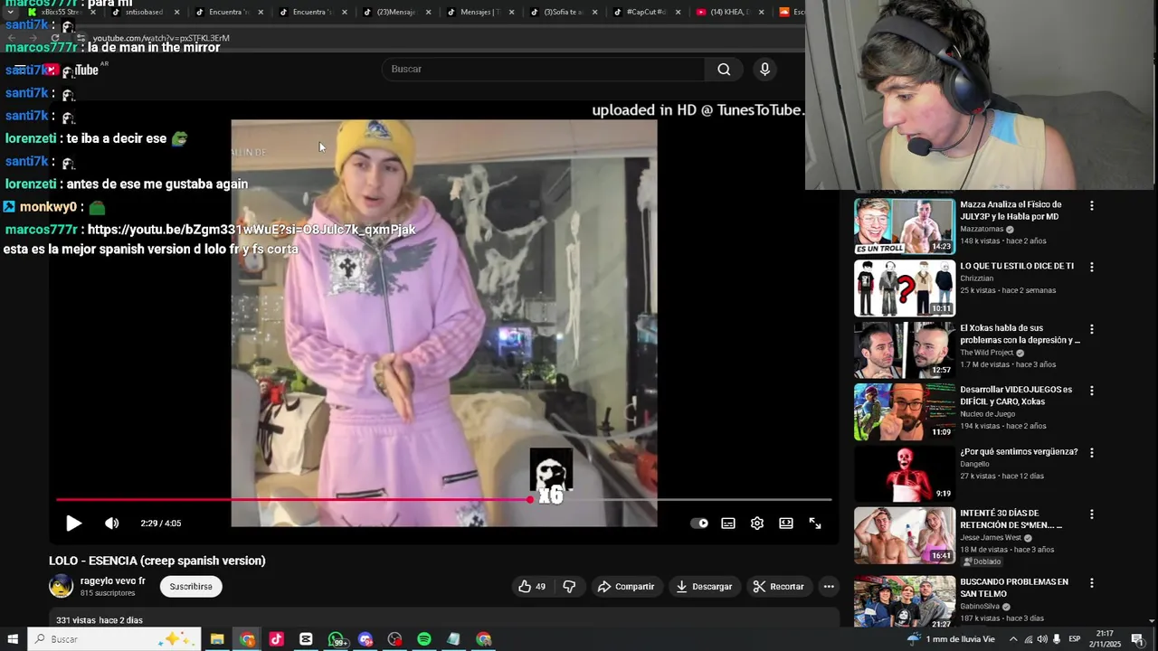The width and height of the screenshot is (1158, 651).
Task: Seek to the unplayed part of the progress bar
Action: click(x=680, y=499)
